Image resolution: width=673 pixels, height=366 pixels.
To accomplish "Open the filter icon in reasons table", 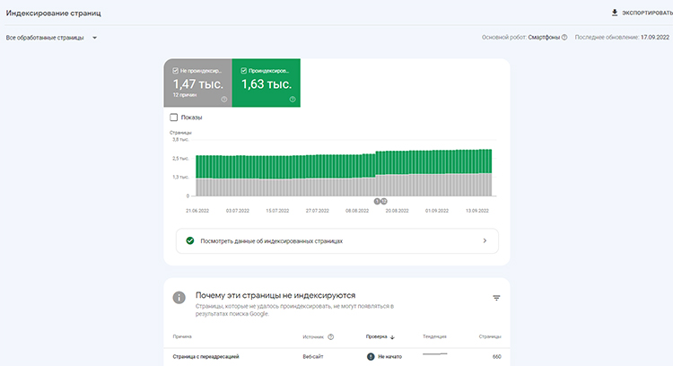I will click(496, 298).
